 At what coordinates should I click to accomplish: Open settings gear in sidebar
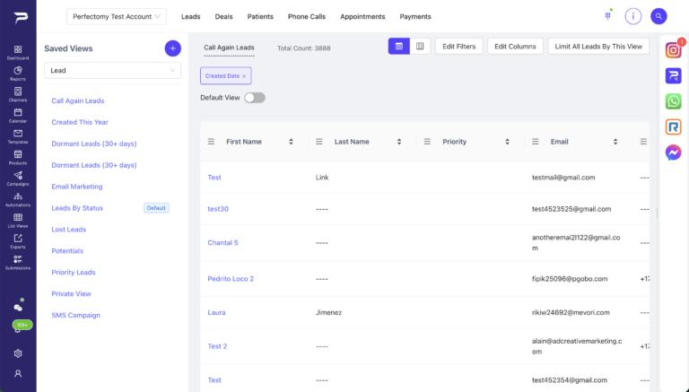[18, 353]
